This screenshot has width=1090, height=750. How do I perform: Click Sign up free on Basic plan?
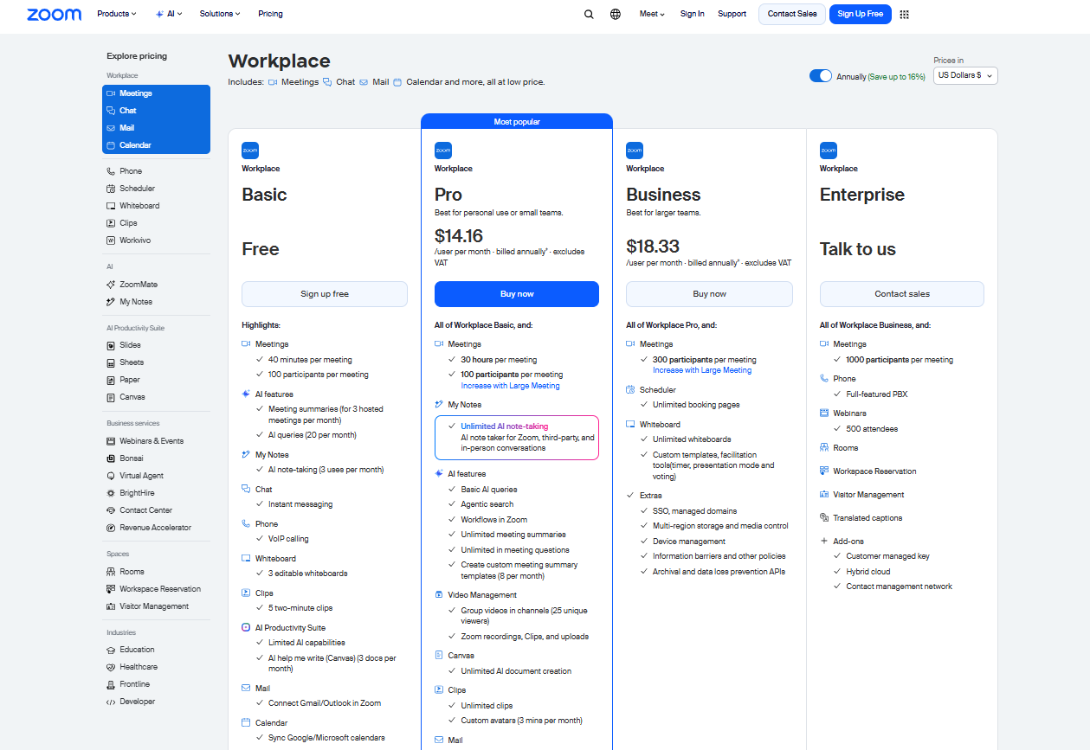pos(325,294)
